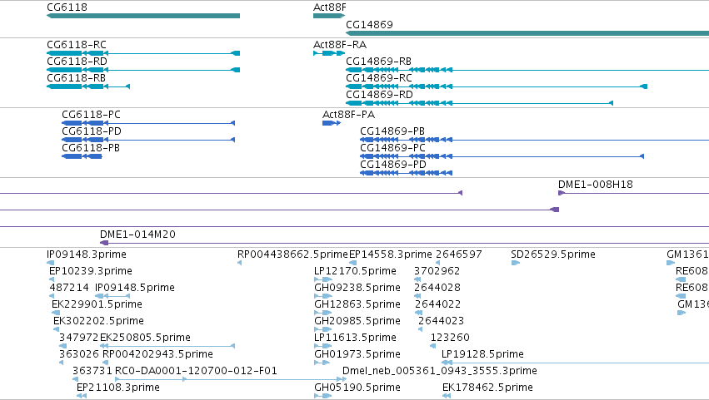Click the CG14869-PB protein label
Viewport: 709px width, 400px height.
point(392,131)
